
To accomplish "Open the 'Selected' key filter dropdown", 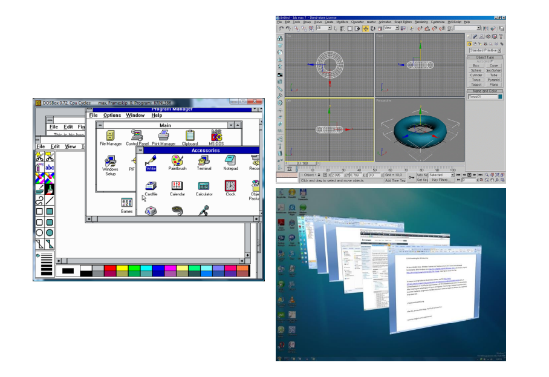I will click(441, 175).
